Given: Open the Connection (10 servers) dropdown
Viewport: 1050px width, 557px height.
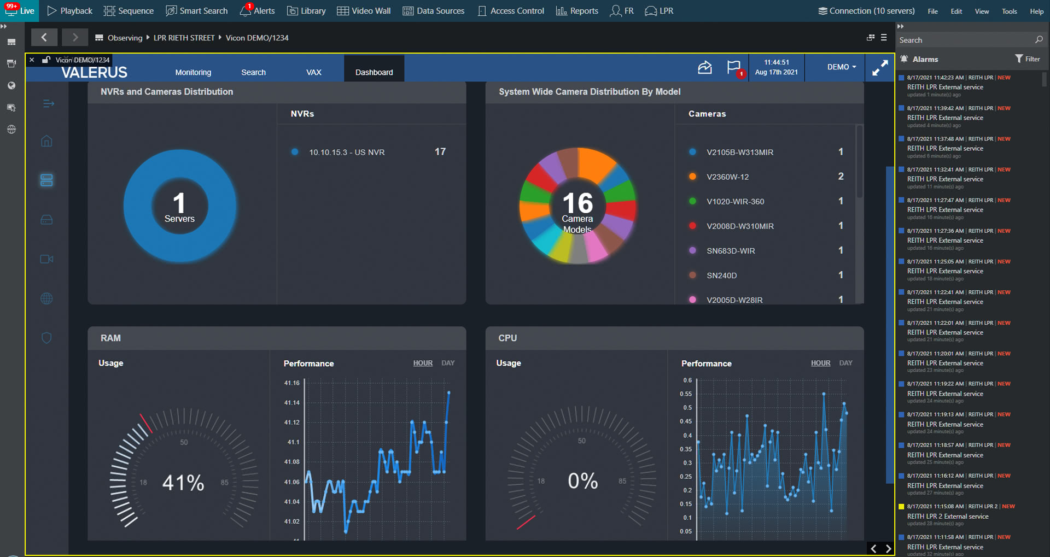Looking at the screenshot, I should (866, 11).
